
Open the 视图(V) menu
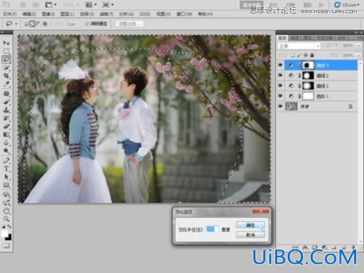[x=163, y=14]
